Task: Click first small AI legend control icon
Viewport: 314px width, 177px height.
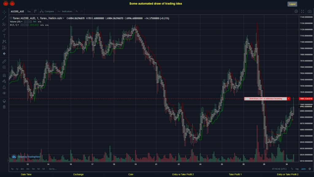Action: tap(22, 25)
